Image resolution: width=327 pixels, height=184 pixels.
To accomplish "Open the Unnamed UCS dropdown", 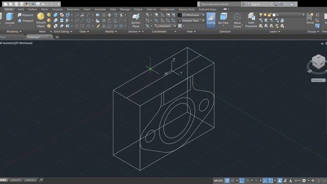I will (x=165, y=26).
